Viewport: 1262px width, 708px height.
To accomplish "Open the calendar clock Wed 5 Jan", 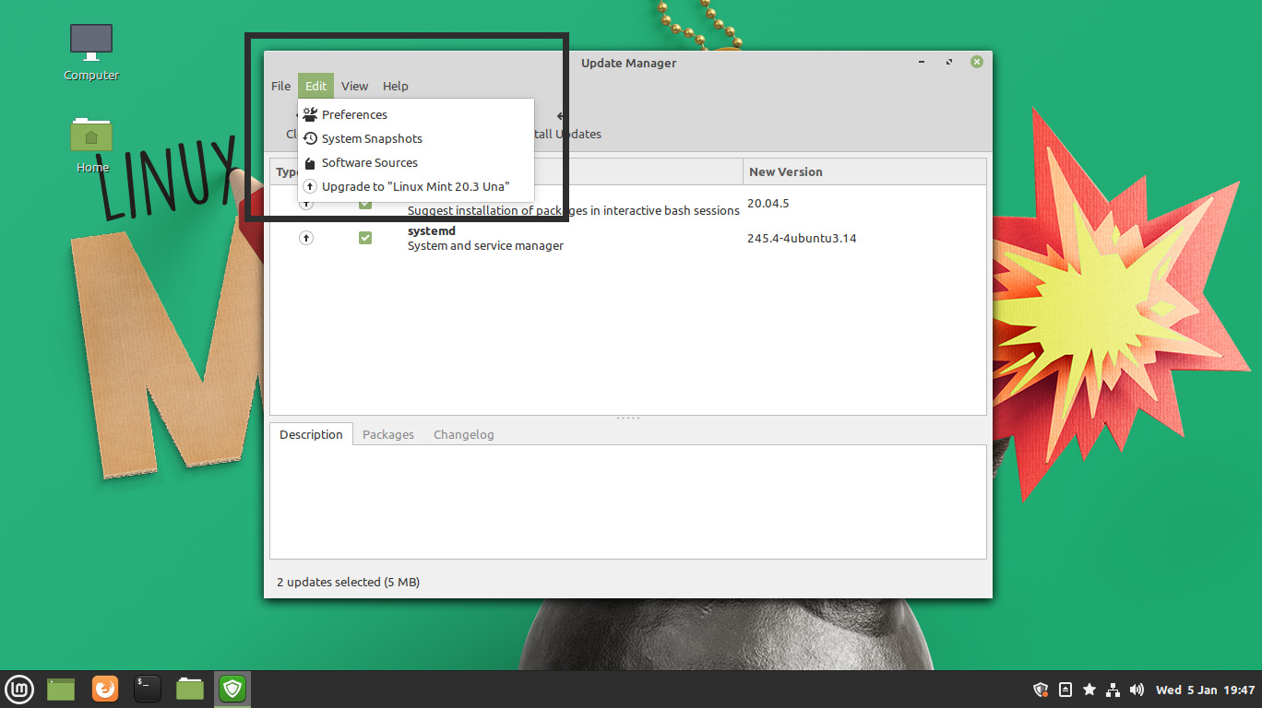I will tap(1206, 690).
